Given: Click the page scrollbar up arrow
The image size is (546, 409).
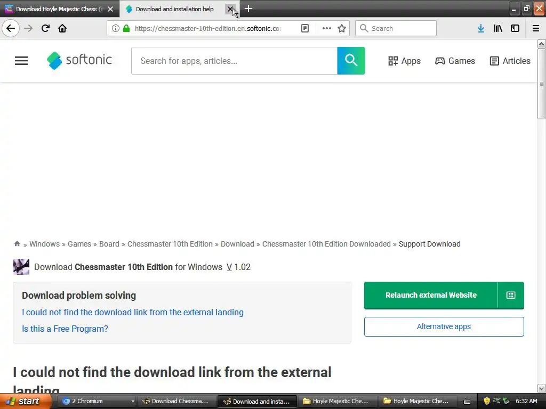Looking at the screenshot, I should coord(542,44).
